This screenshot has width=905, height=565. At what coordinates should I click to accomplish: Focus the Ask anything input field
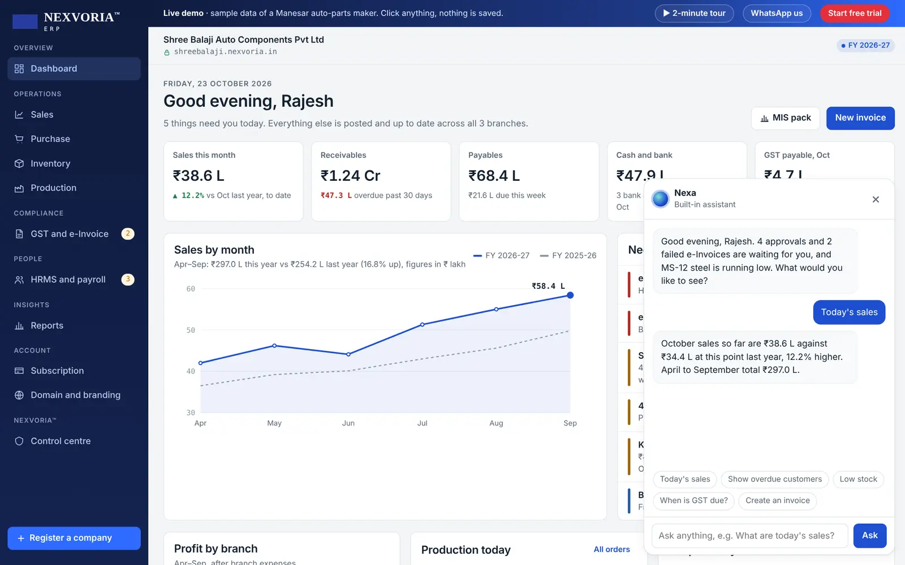tap(750, 536)
